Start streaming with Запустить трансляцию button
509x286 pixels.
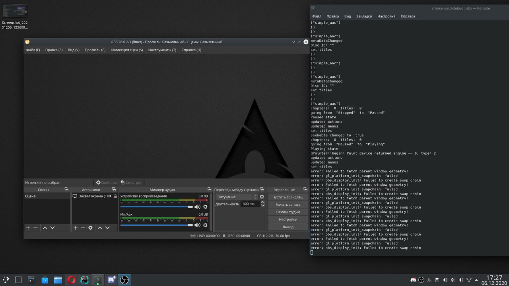(288, 197)
